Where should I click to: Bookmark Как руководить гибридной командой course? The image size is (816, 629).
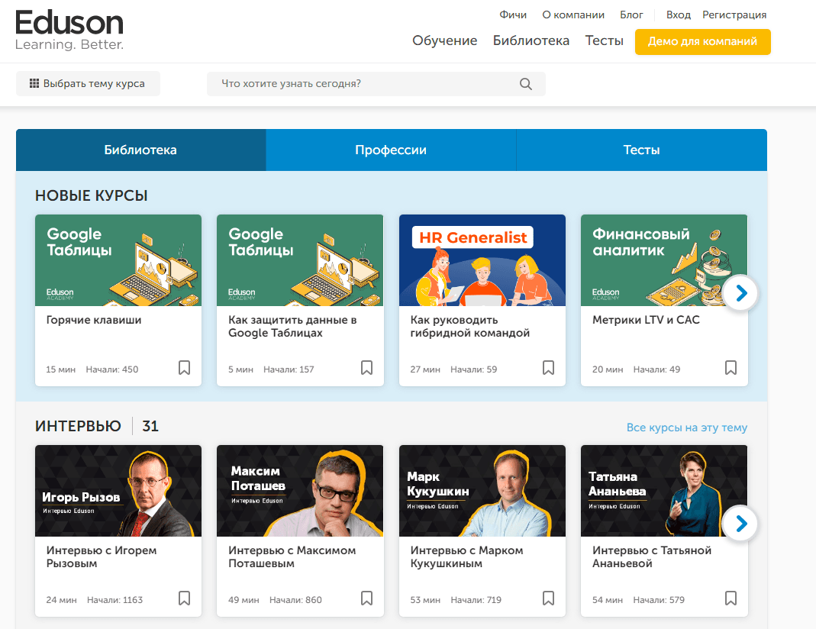(548, 368)
